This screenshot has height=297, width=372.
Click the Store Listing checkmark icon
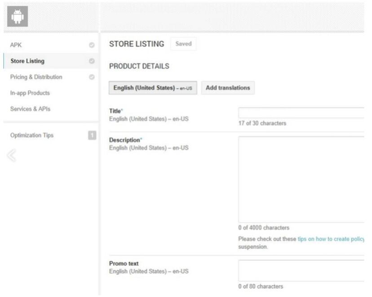coord(92,61)
